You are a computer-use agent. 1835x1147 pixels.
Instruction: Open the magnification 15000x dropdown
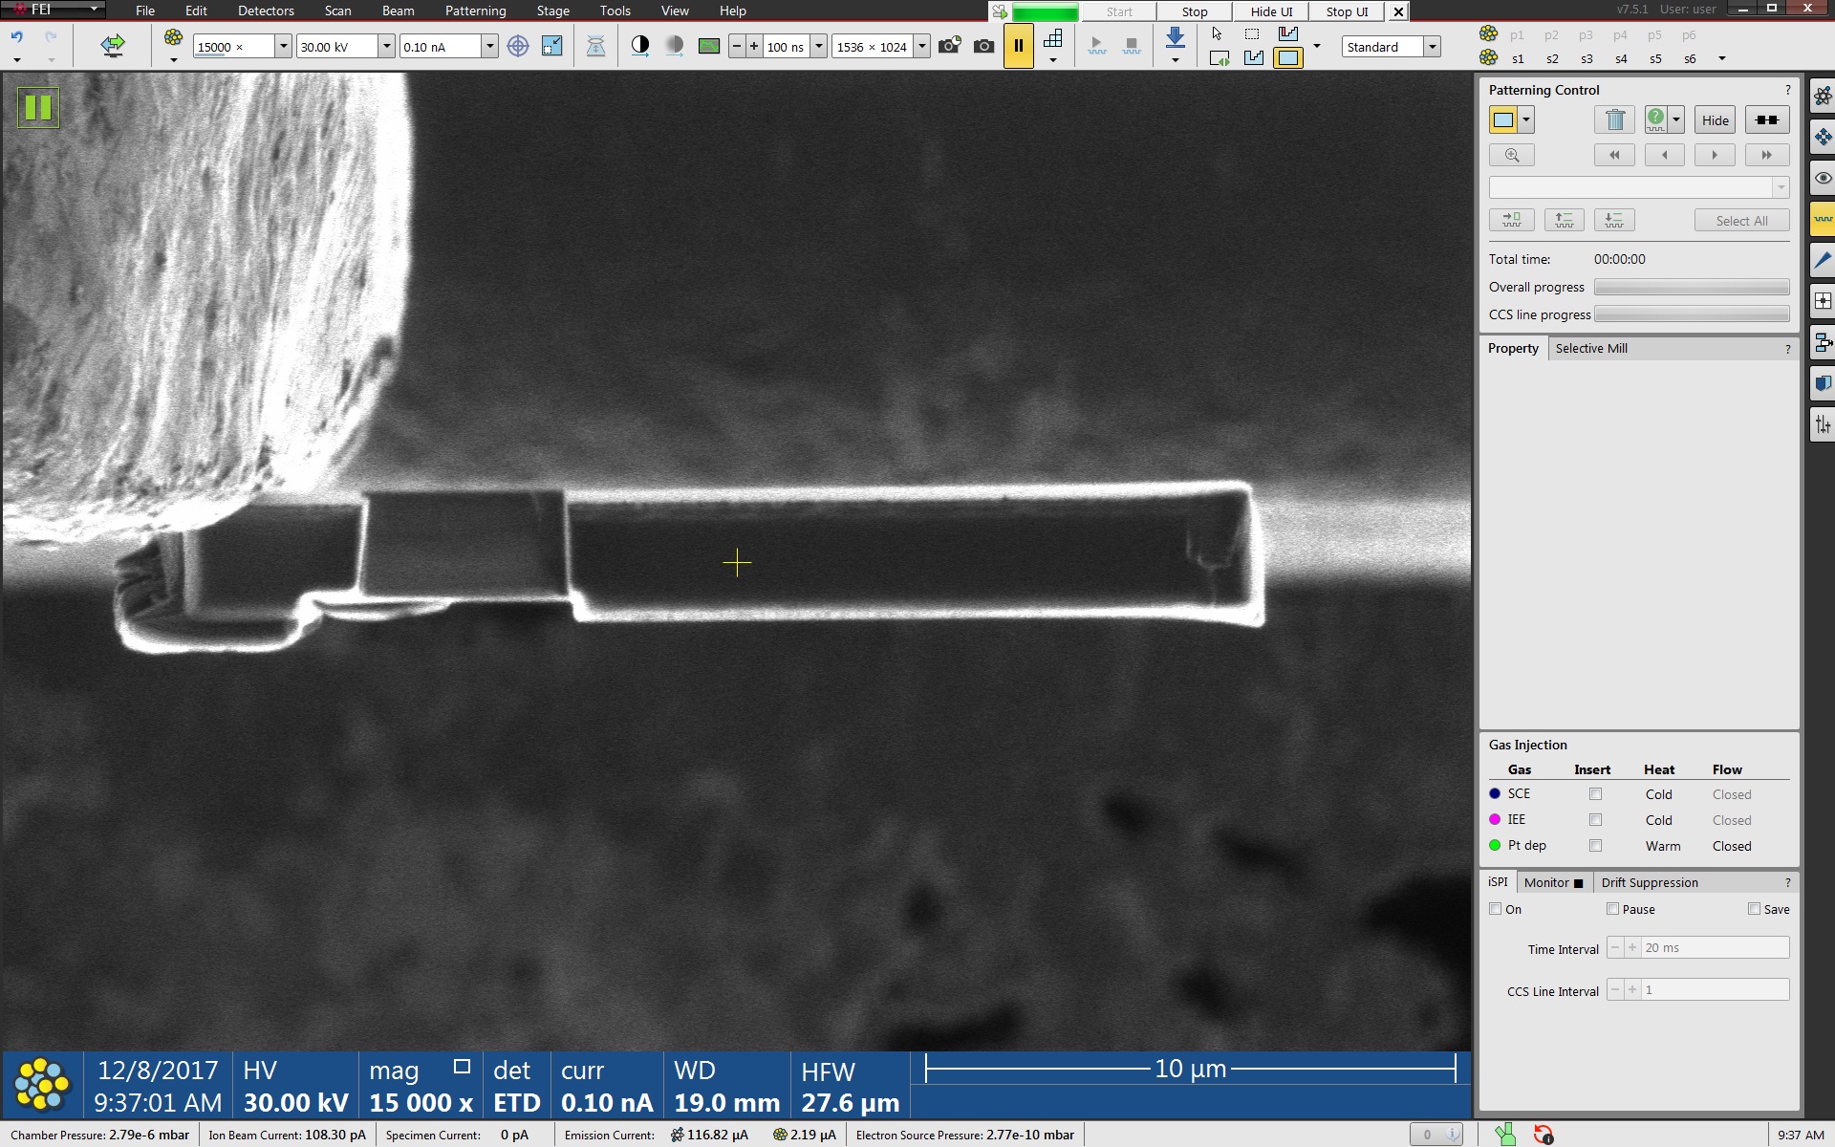[283, 46]
